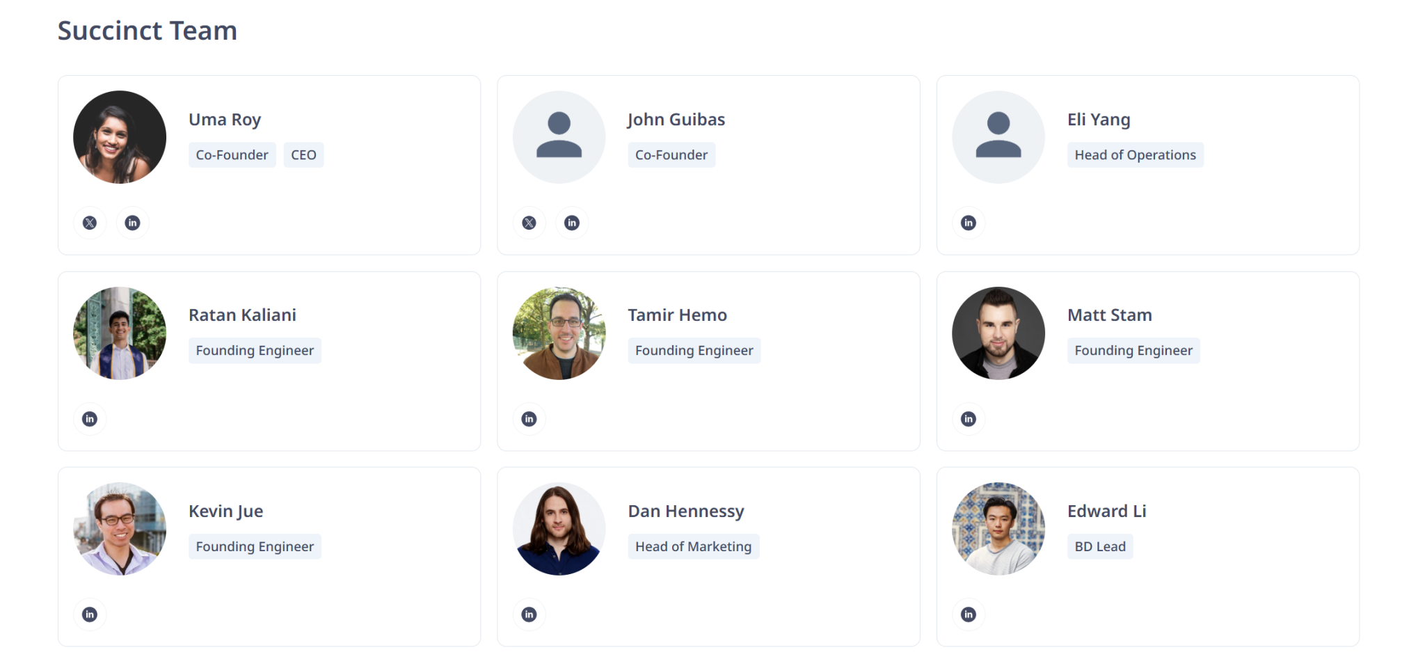This screenshot has height=666, width=1425.
Task: Open Dan Hennessy's LinkedIn icon
Action: coord(530,615)
